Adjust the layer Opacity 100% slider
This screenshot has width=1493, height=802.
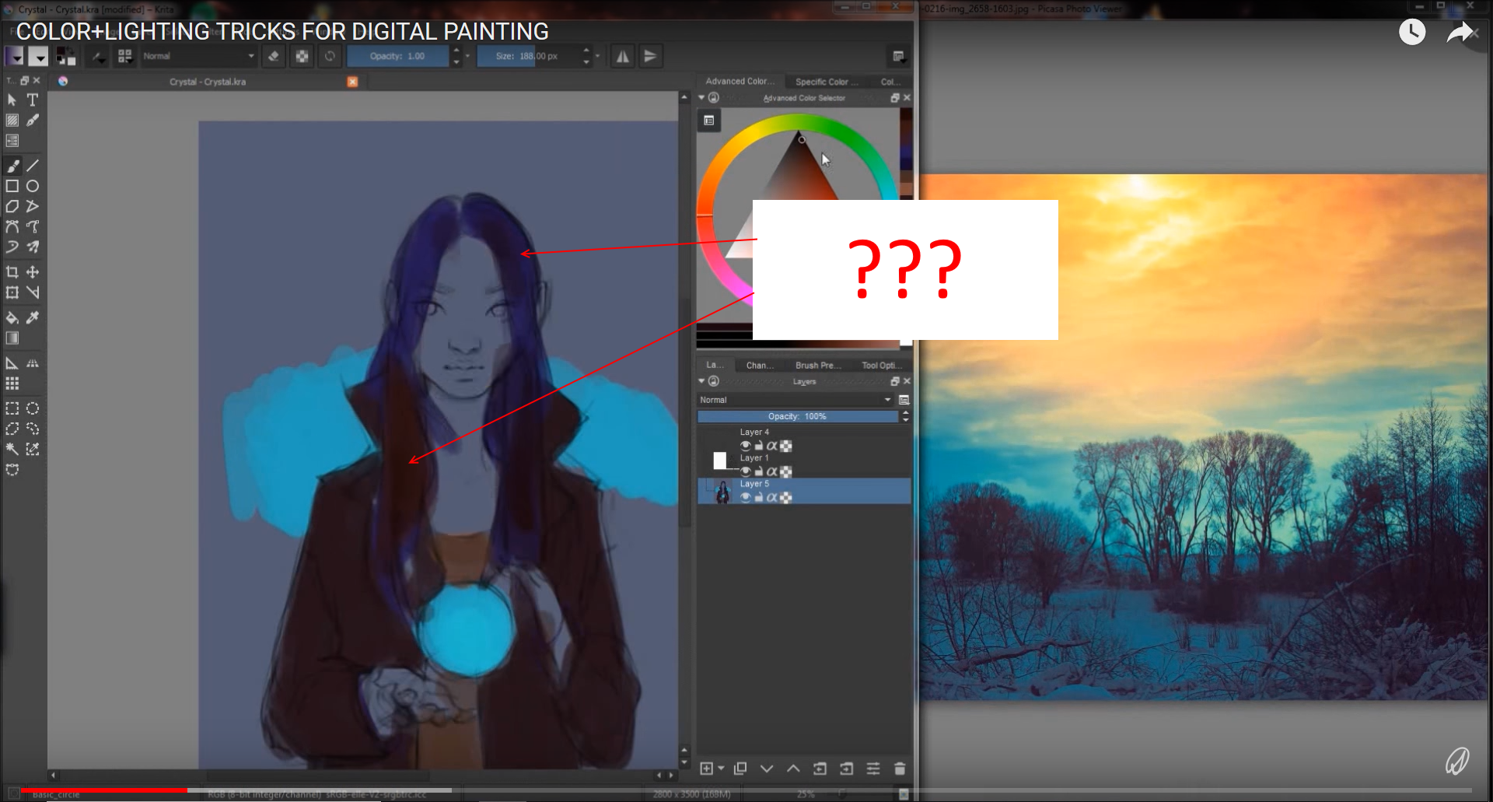(797, 416)
